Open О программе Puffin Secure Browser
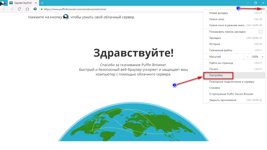267x150 pixels. pyautogui.click(x=234, y=94)
